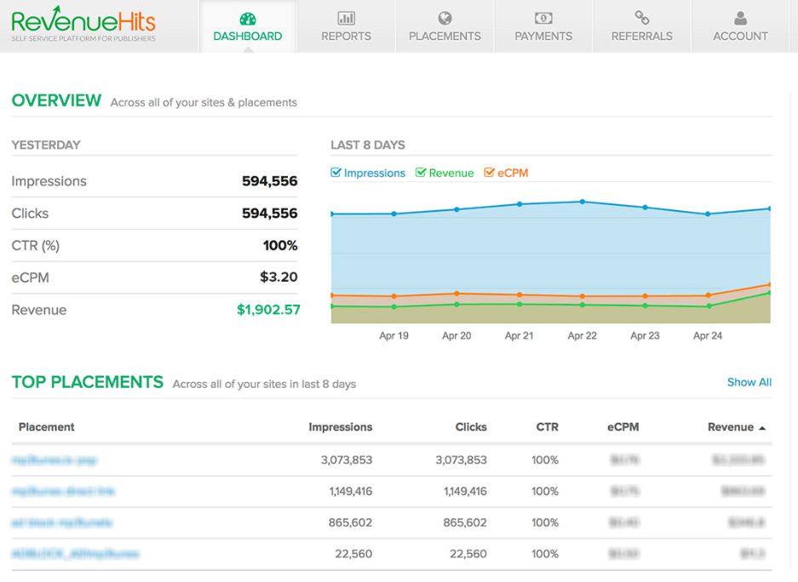Sort the table by the eCPM header
798x582 pixels.
point(623,426)
